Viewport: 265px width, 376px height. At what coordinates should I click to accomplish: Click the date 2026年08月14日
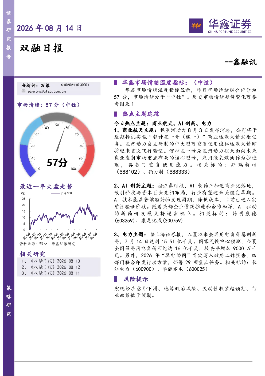tap(49, 28)
